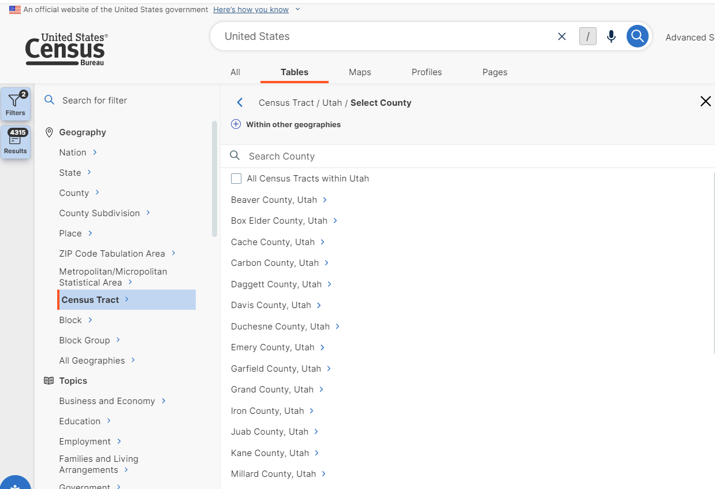This screenshot has width=715, height=489.
Task: Clear the search box with X icon
Action: click(561, 36)
